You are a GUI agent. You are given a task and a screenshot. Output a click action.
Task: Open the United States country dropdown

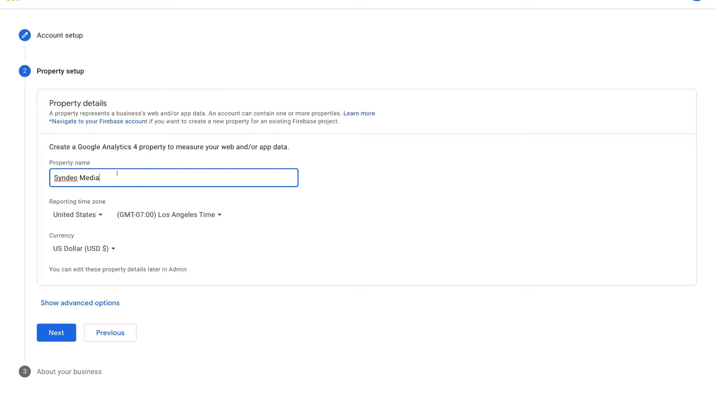pos(77,215)
